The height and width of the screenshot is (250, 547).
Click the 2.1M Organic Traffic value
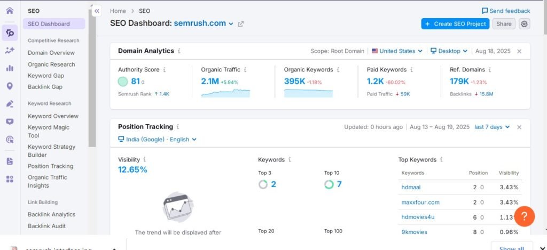[x=209, y=82]
